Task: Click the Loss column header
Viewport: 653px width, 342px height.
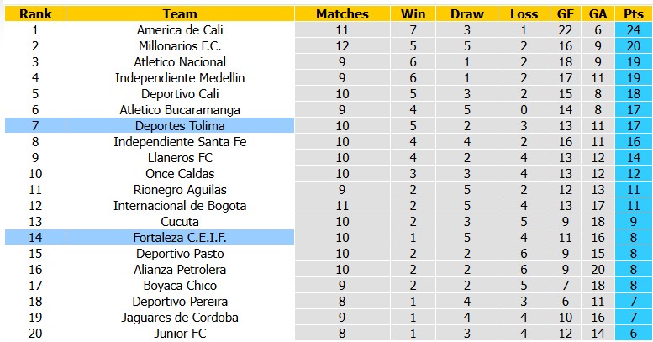Action: [524, 13]
